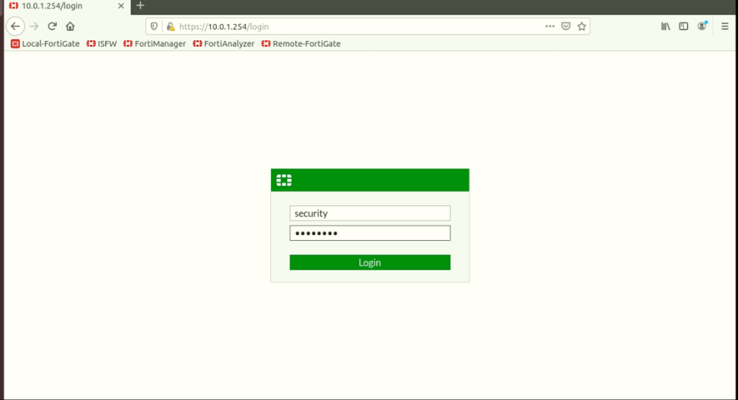Go to the browser home page
The height and width of the screenshot is (400, 738).
70,27
